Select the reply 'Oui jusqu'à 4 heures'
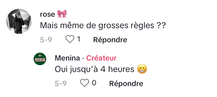Screen dimensions: 217x97 tap(95, 69)
